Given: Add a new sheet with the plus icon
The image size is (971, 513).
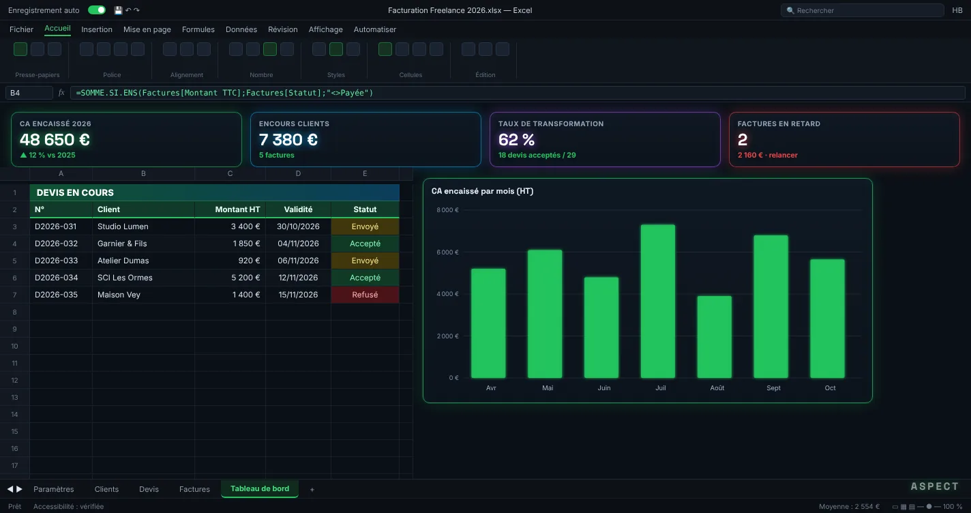Looking at the screenshot, I should [312, 489].
